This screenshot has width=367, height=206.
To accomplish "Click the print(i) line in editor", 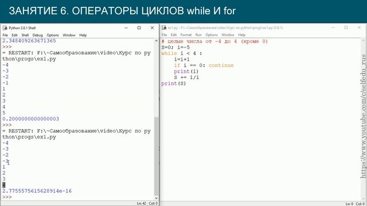I will 186,72.
